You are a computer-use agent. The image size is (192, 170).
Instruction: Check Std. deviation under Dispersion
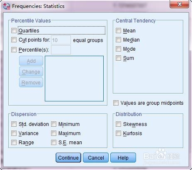click(x=14, y=124)
